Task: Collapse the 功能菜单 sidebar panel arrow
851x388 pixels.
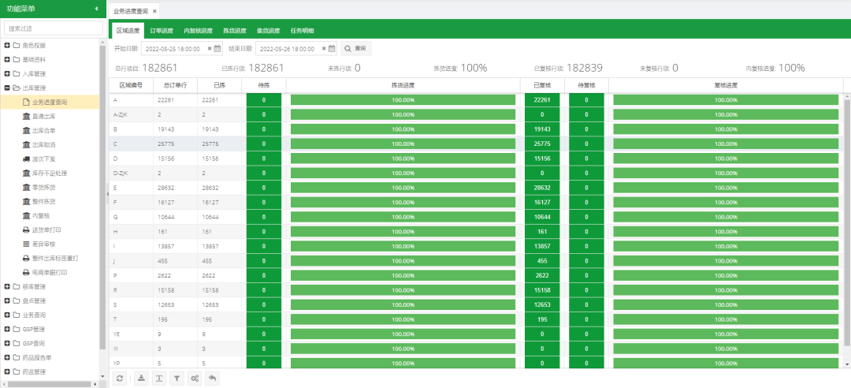Action: pyautogui.click(x=96, y=9)
